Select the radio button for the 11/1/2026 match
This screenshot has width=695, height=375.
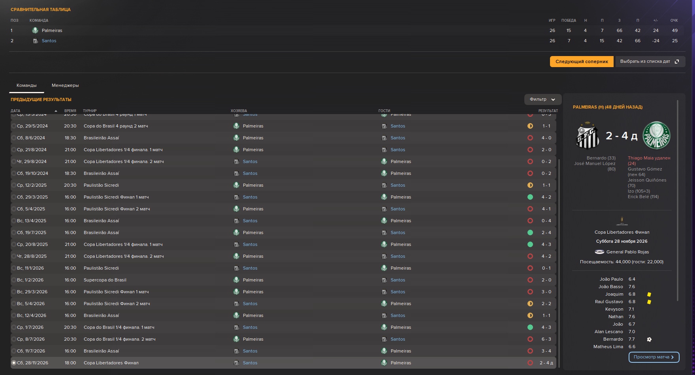pyautogui.click(x=14, y=268)
